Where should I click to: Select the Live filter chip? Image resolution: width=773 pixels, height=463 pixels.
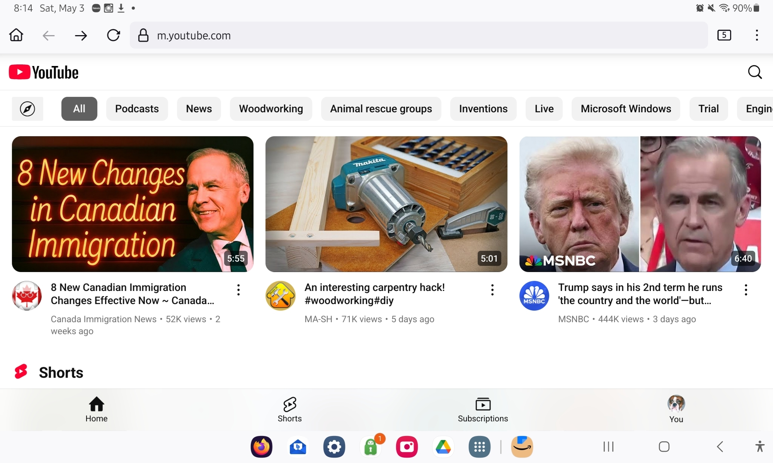tap(544, 109)
